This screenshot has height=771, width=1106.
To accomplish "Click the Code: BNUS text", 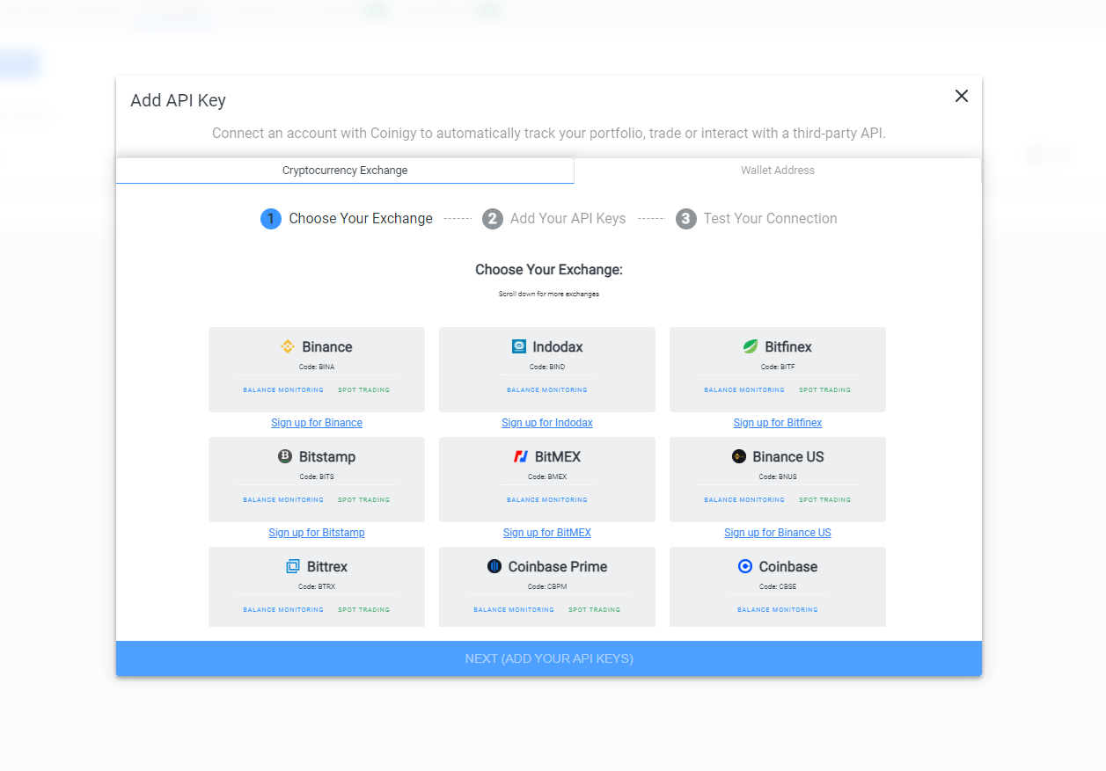I will pos(778,476).
